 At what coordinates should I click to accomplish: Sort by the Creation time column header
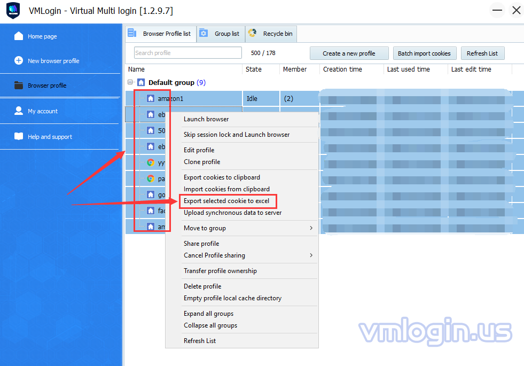tap(342, 69)
